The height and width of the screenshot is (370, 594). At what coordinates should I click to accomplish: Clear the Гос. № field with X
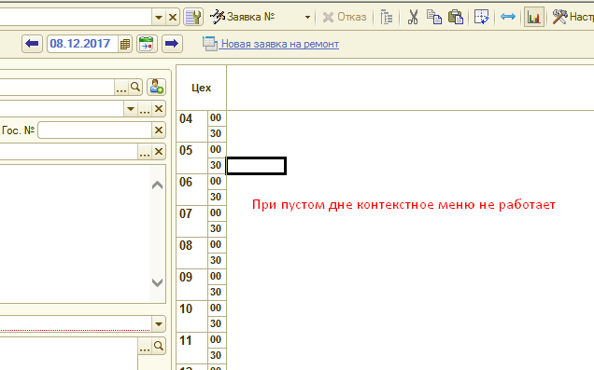coord(159,130)
